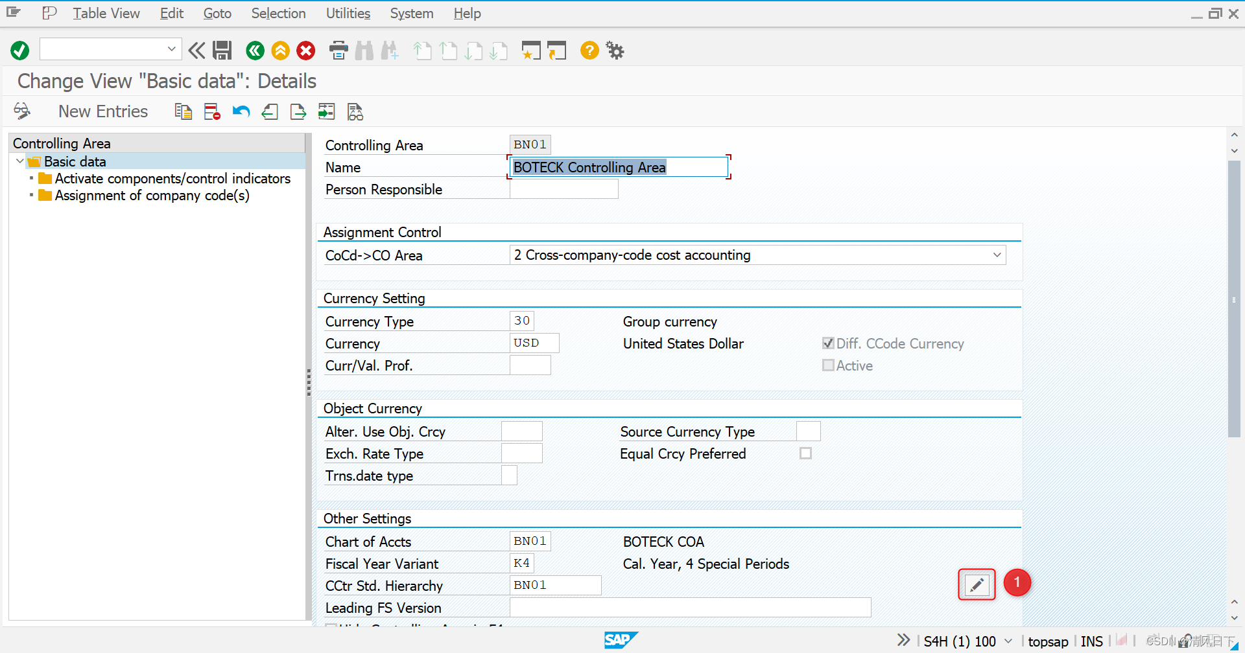Toggle the Diff. CCode Currency checkbox
The width and height of the screenshot is (1245, 653).
(828, 343)
